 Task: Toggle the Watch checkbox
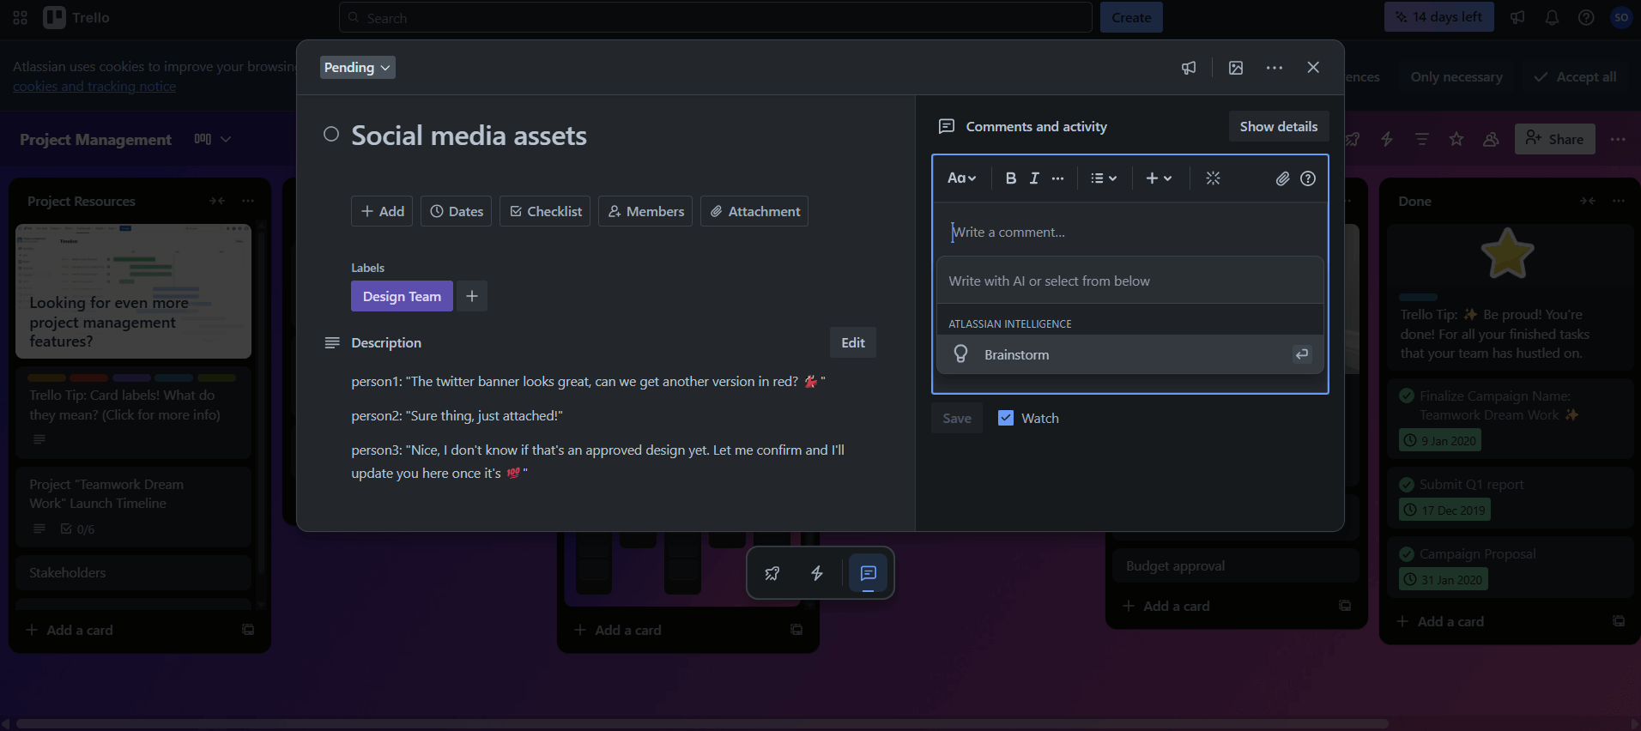tap(1006, 418)
